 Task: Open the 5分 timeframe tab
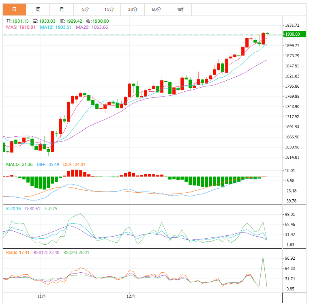pos(85,9)
